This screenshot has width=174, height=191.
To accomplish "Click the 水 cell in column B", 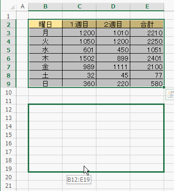I will point(46,50).
